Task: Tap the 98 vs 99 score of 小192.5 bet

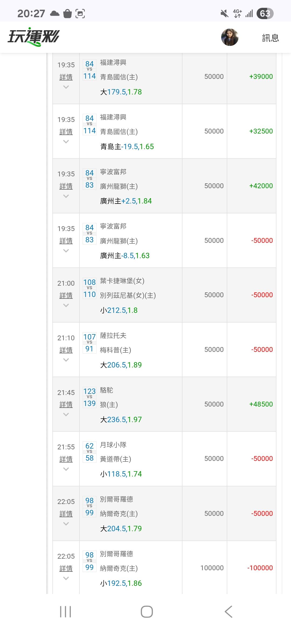Action: (x=89, y=561)
